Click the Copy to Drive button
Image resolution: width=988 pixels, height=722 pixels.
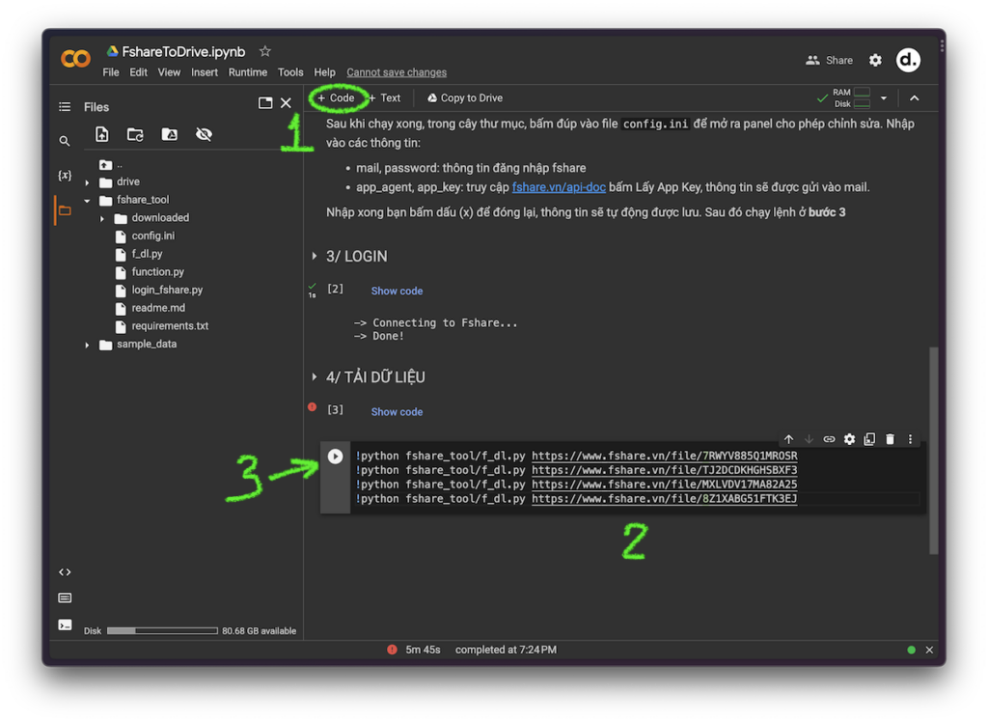pyautogui.click(x=465, y=98)
